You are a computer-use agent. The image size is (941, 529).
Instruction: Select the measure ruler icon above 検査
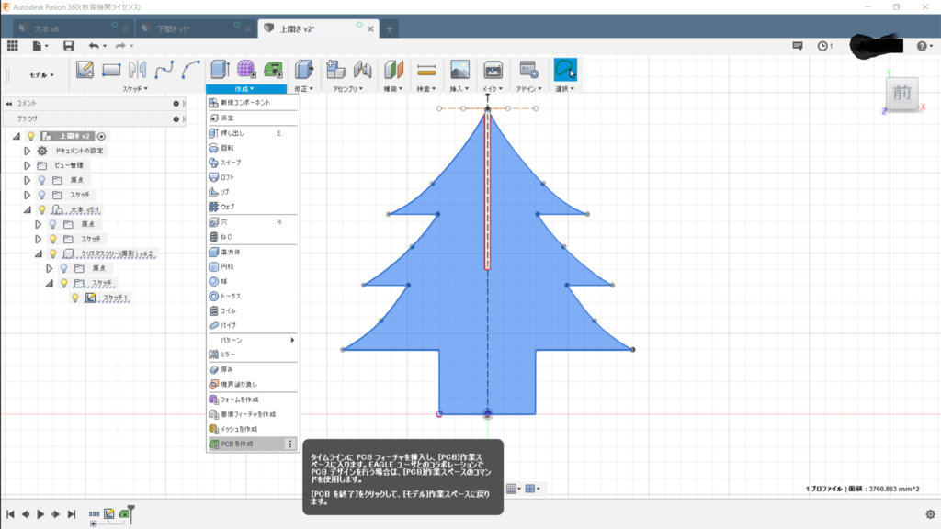(426, 70)
